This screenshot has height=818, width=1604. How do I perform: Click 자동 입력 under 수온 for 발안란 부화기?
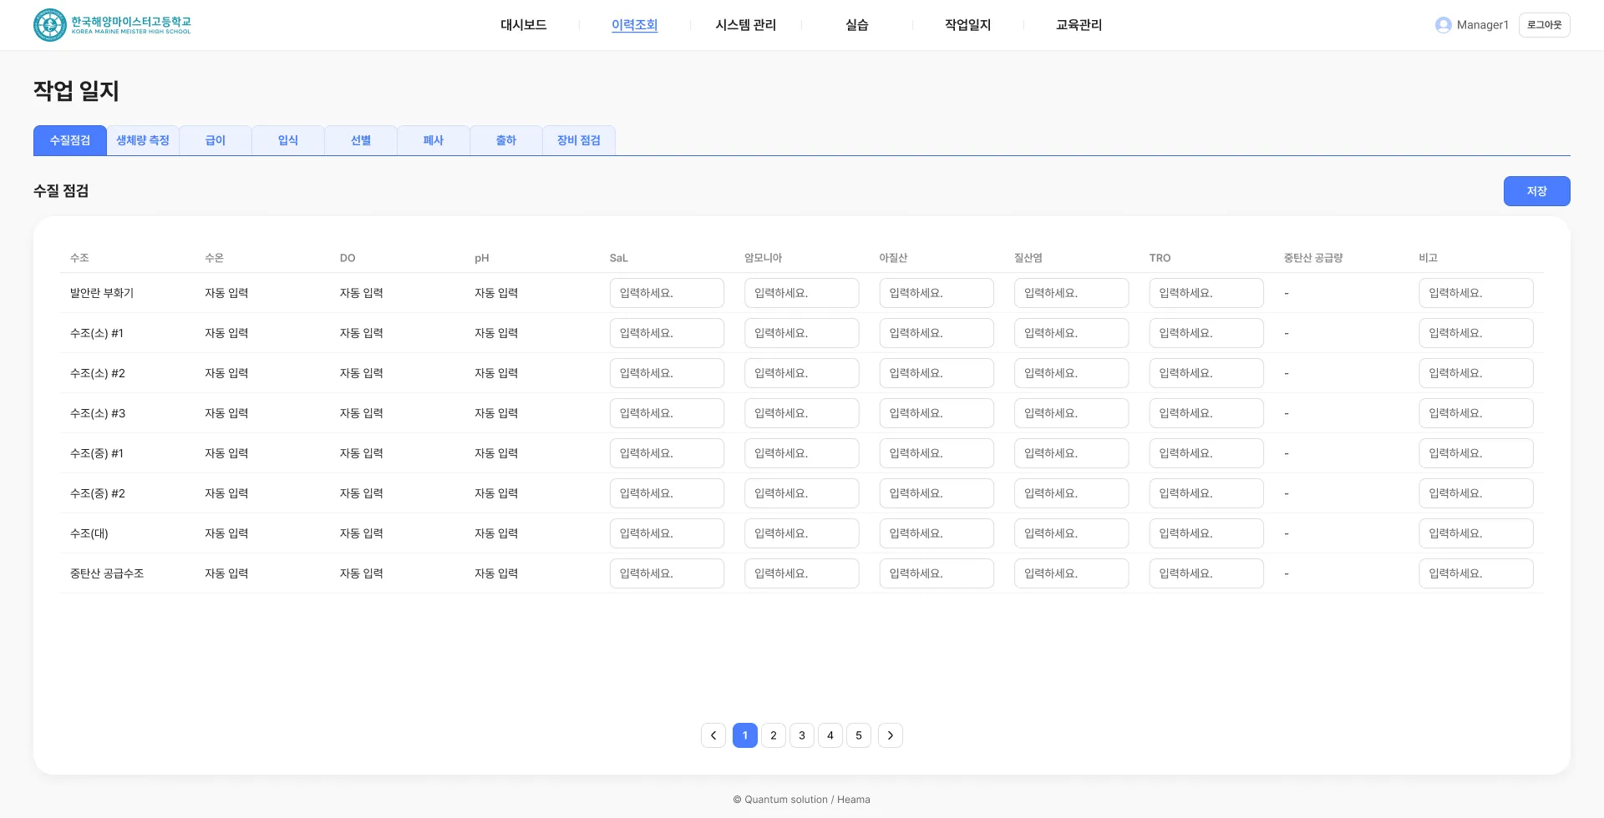pos(226,293)
